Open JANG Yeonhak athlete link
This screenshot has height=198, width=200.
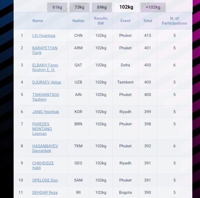(46, 112)
